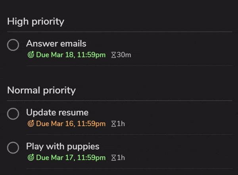Screen dimensions: 238x175
Task: Click the orange due target icon for Update resume
Action: (31, 124)
